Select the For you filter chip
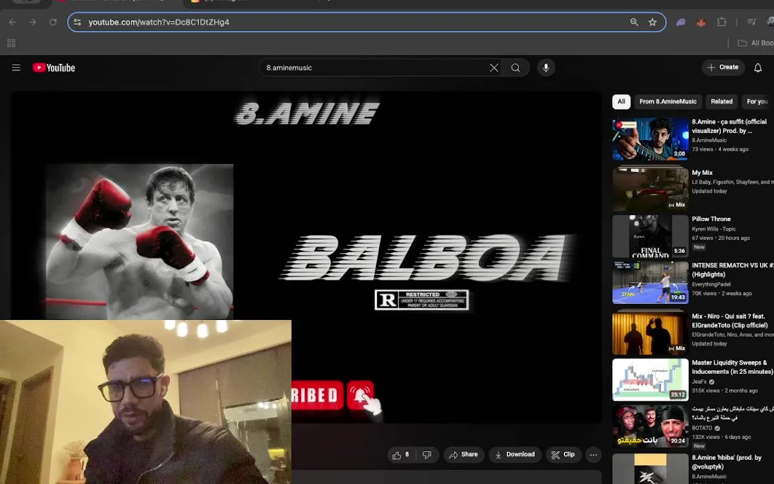774x484 pixels. 757,102
